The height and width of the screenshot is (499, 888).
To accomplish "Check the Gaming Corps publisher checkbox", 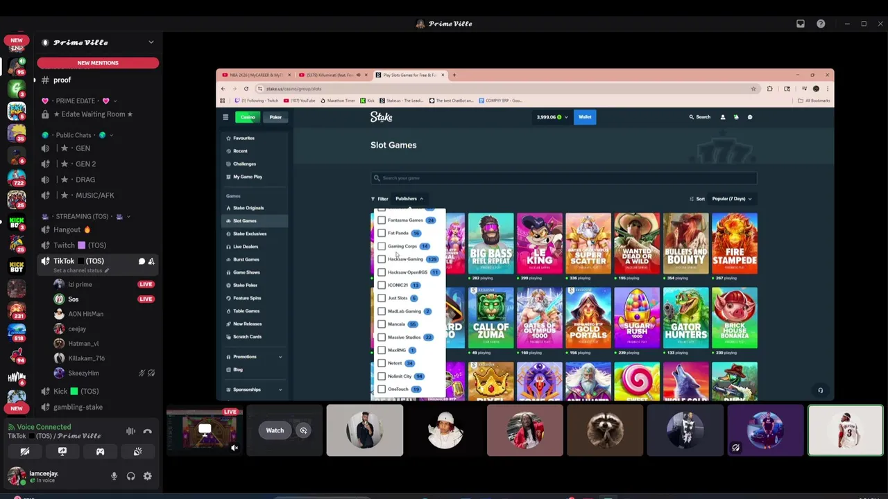I will pyautogui.click(x=382, y=246).
